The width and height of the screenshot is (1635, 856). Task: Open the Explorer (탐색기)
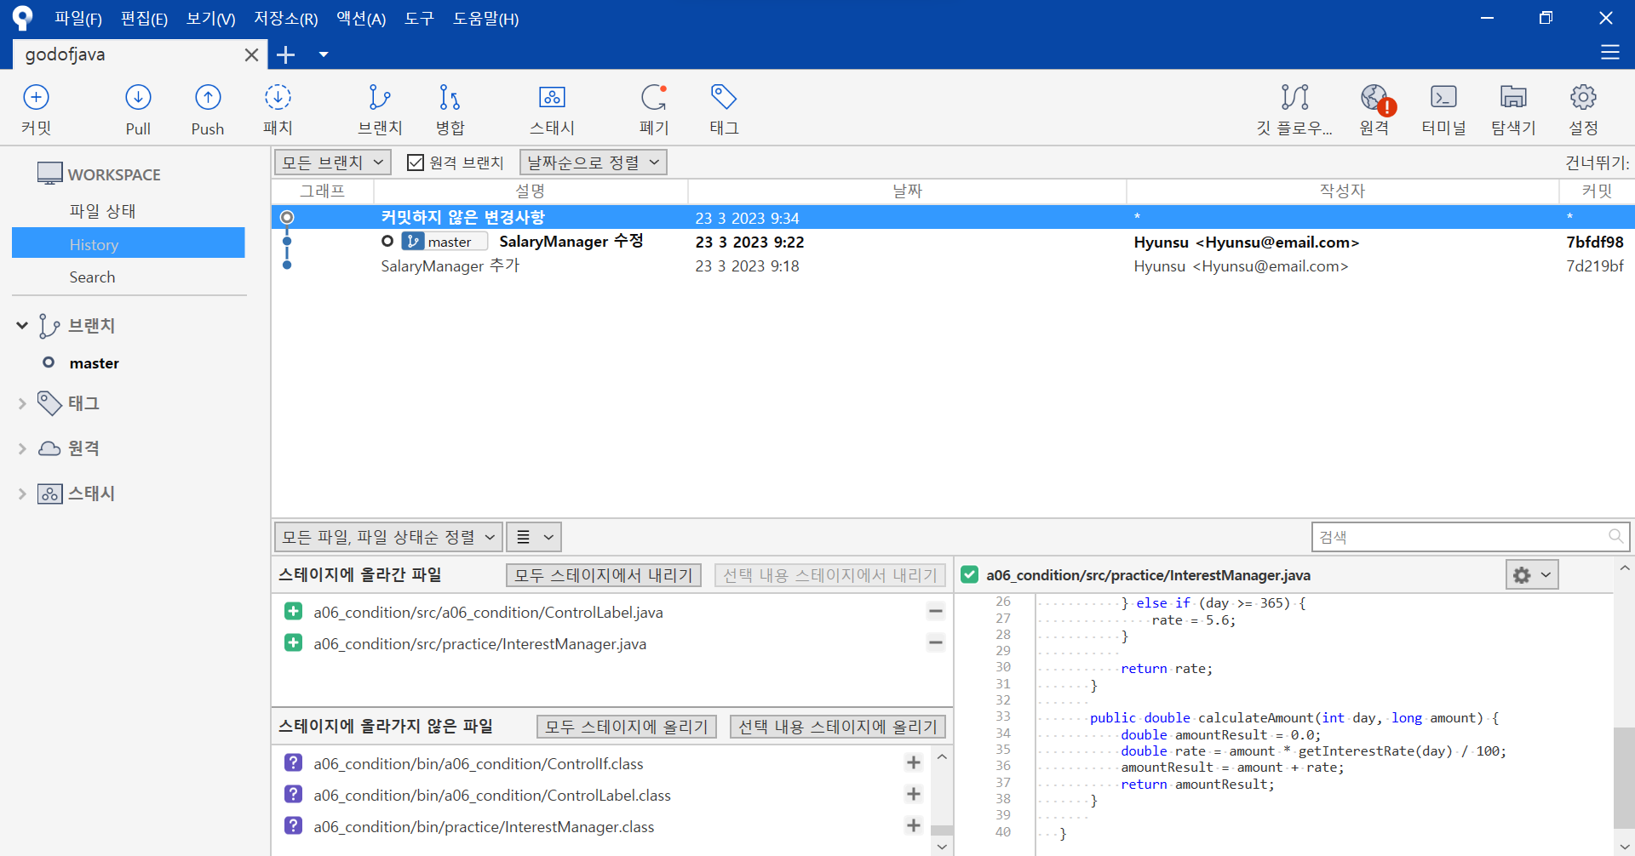[1513, 109]
